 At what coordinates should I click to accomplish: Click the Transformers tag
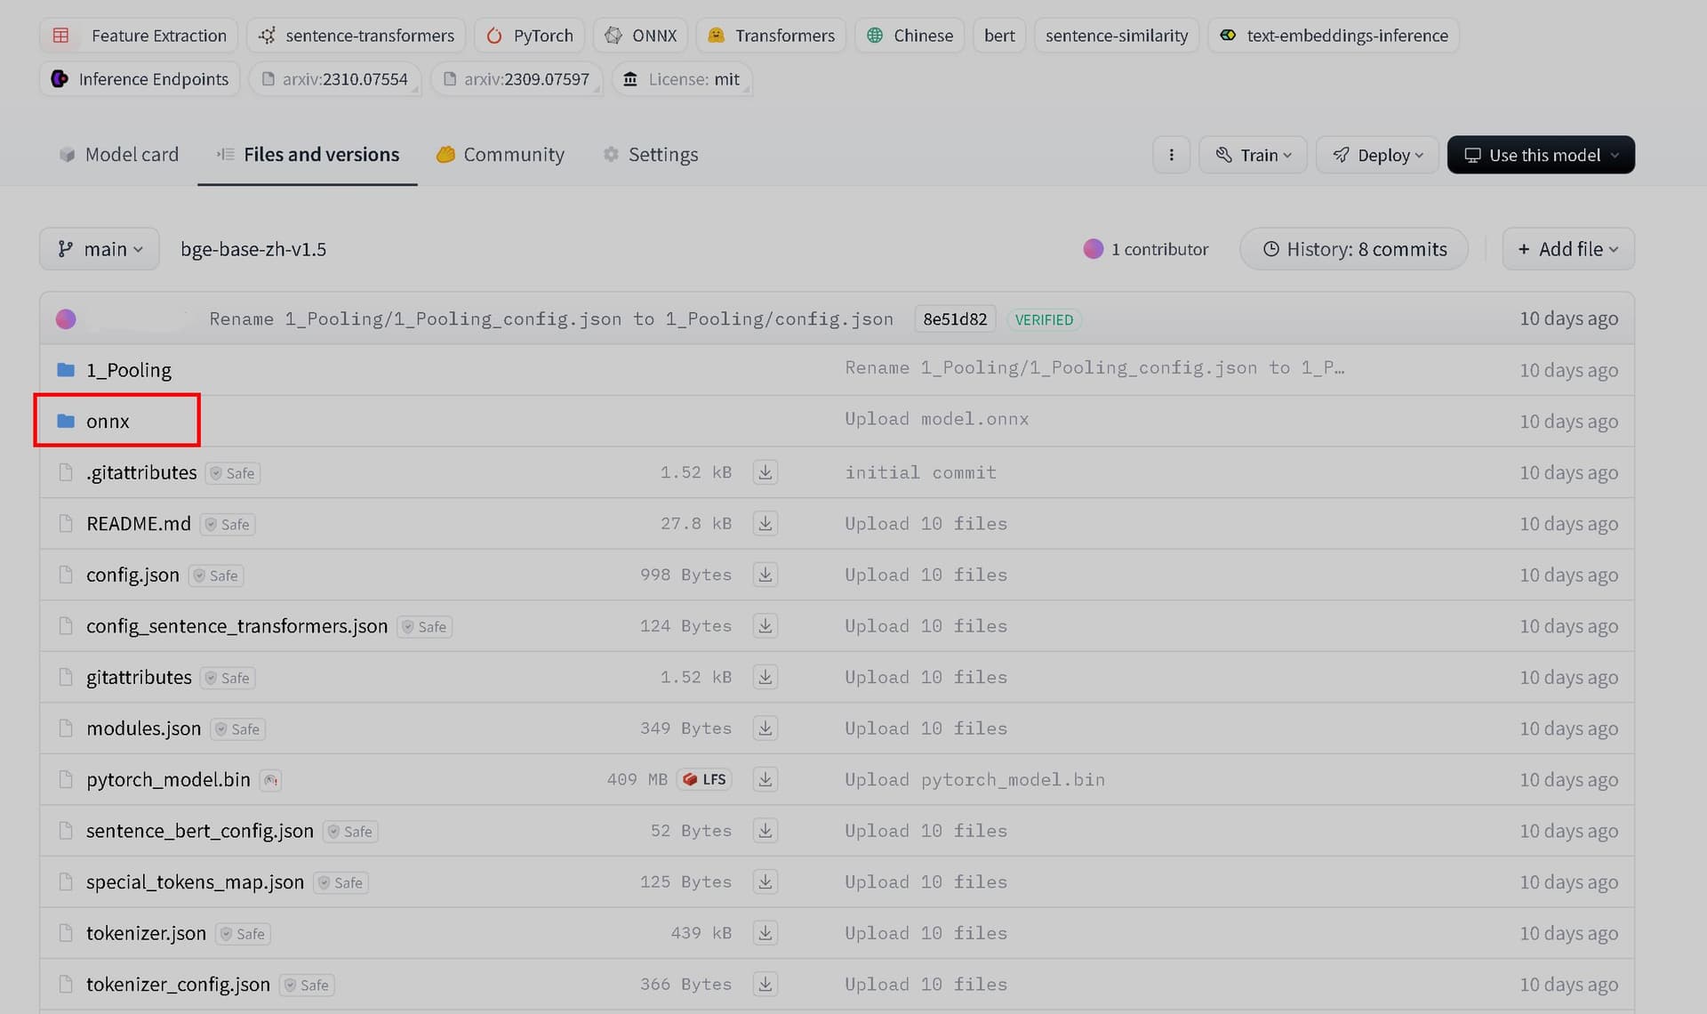pyautogui.click(x=771, y=36)
